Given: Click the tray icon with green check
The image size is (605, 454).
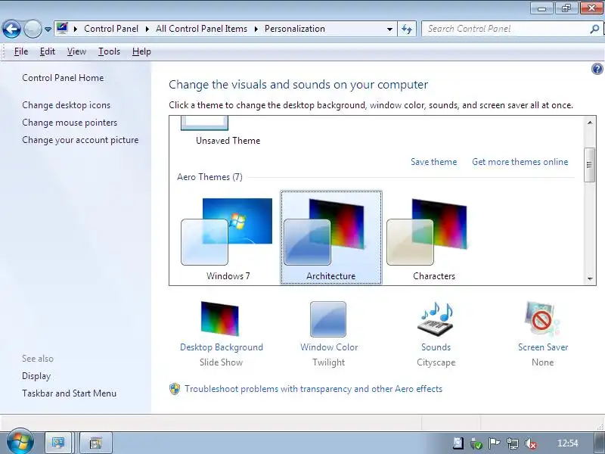Looking at the screenshot, I should click(476, 443).
